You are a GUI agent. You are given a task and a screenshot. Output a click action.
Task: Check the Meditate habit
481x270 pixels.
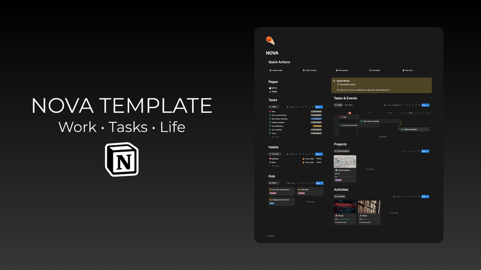(x=319, y=159)
